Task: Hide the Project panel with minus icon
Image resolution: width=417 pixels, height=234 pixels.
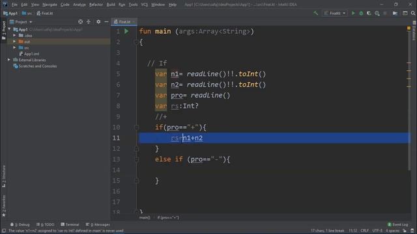Action: 106,21
